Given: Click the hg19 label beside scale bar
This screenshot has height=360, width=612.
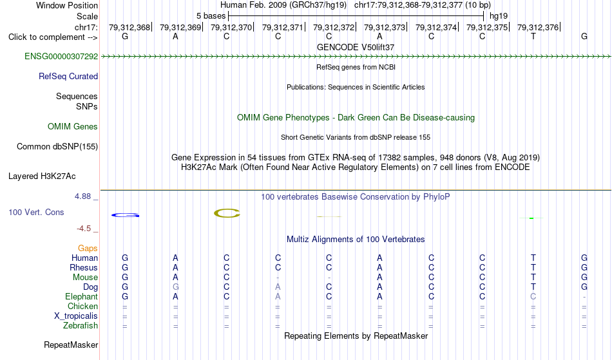Looking at the screenshot, I should [499, 16].
